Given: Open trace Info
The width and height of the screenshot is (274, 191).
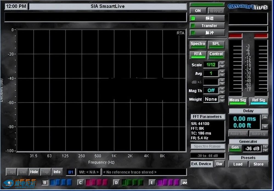Looking at the screenshot, I should click(x=57, y=172).
